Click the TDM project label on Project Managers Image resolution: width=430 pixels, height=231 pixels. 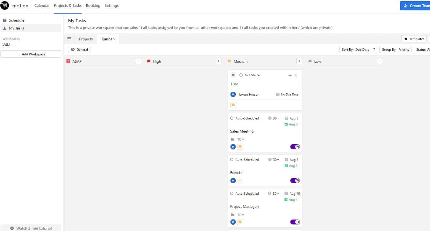(x=241, y=215)
